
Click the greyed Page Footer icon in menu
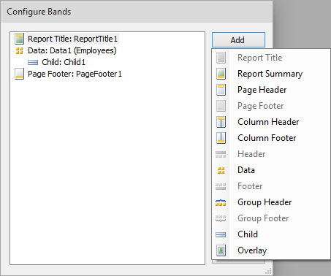pyautogui.click(x=221, y=106)
